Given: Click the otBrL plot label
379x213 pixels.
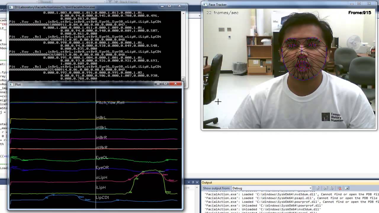Looking at the screenshot, I should click(101, 128).
